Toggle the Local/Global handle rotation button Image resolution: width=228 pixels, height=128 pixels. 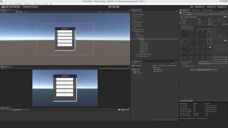coord(34,7)
